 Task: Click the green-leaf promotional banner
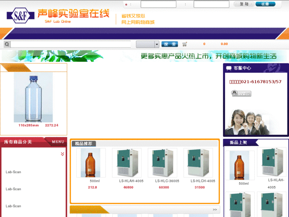(x=145, y=56)
